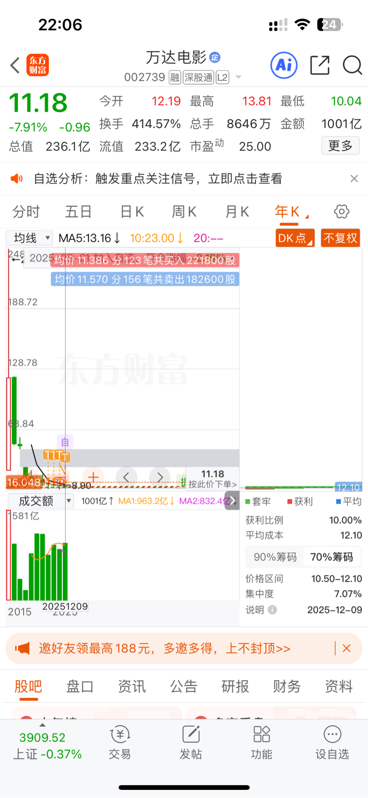
Task: Tap the megaphone icon in invite banner
Action: click(22, 649)
